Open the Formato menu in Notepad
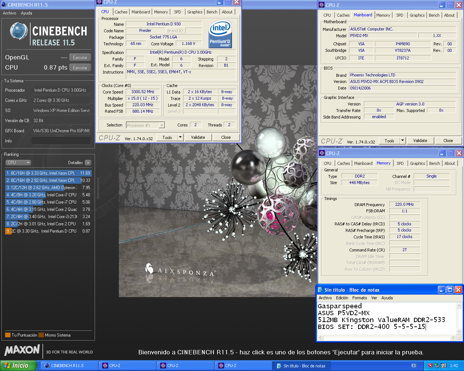This screenshot has width=464, height=371. tap(360, 298)
